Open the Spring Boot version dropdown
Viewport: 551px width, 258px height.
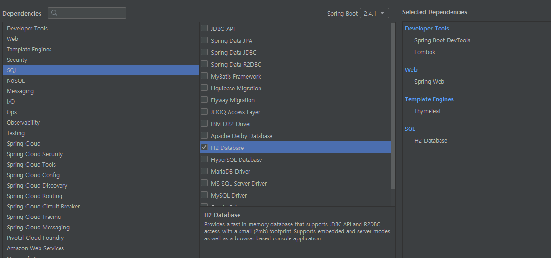(374, 13)
